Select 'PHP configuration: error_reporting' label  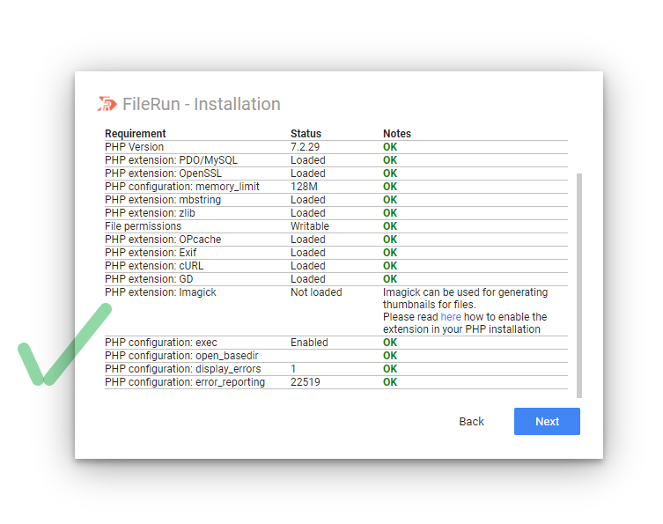click(x=185, y=382)
